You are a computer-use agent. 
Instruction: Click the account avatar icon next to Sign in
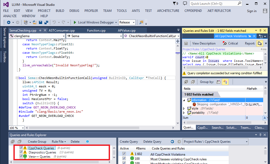point(265,11)
